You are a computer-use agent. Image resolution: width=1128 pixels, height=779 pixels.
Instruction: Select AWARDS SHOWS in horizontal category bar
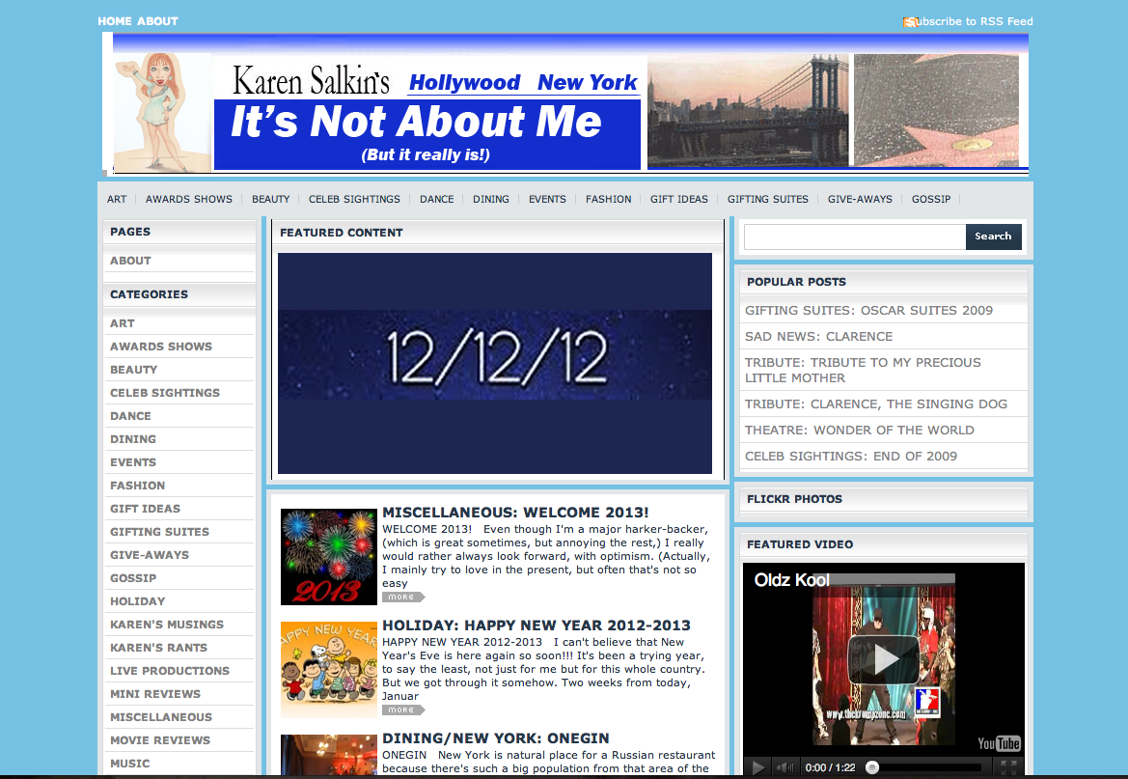pos(189,199)
